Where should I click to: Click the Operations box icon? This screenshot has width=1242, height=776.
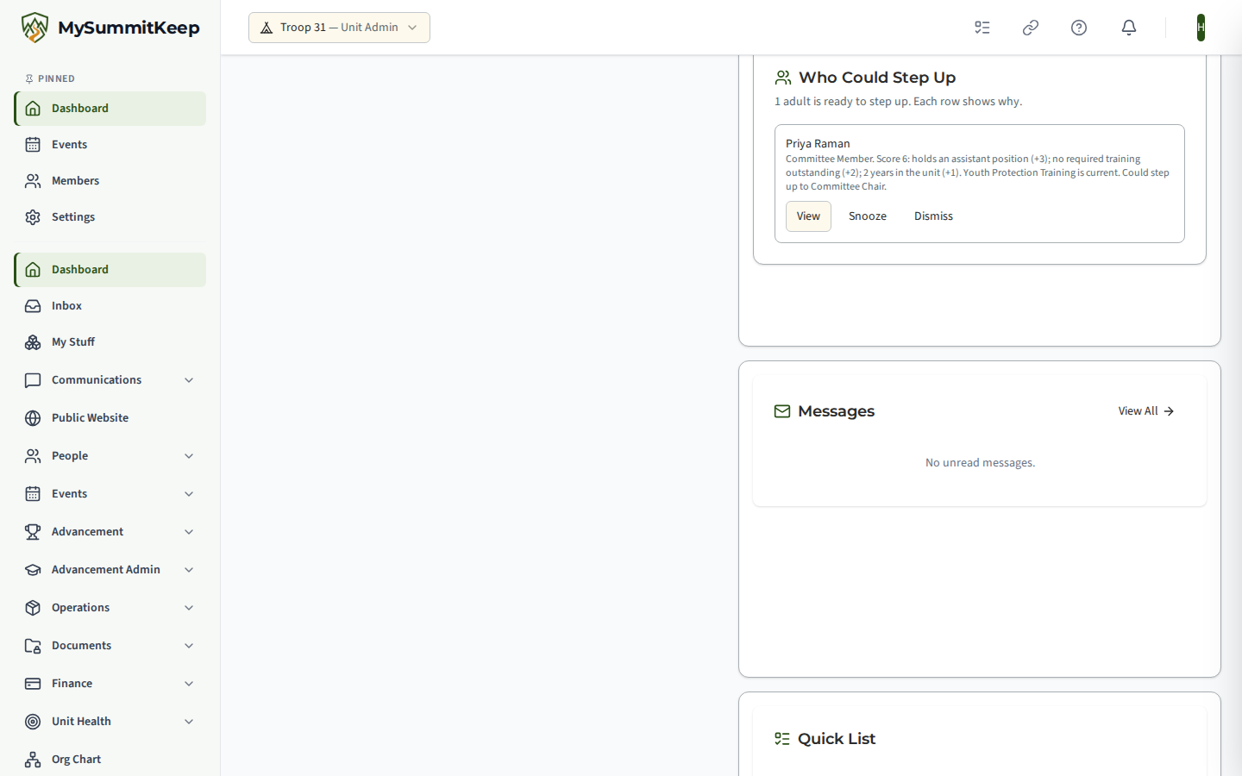pyautogui.click(x=33, y=608)
